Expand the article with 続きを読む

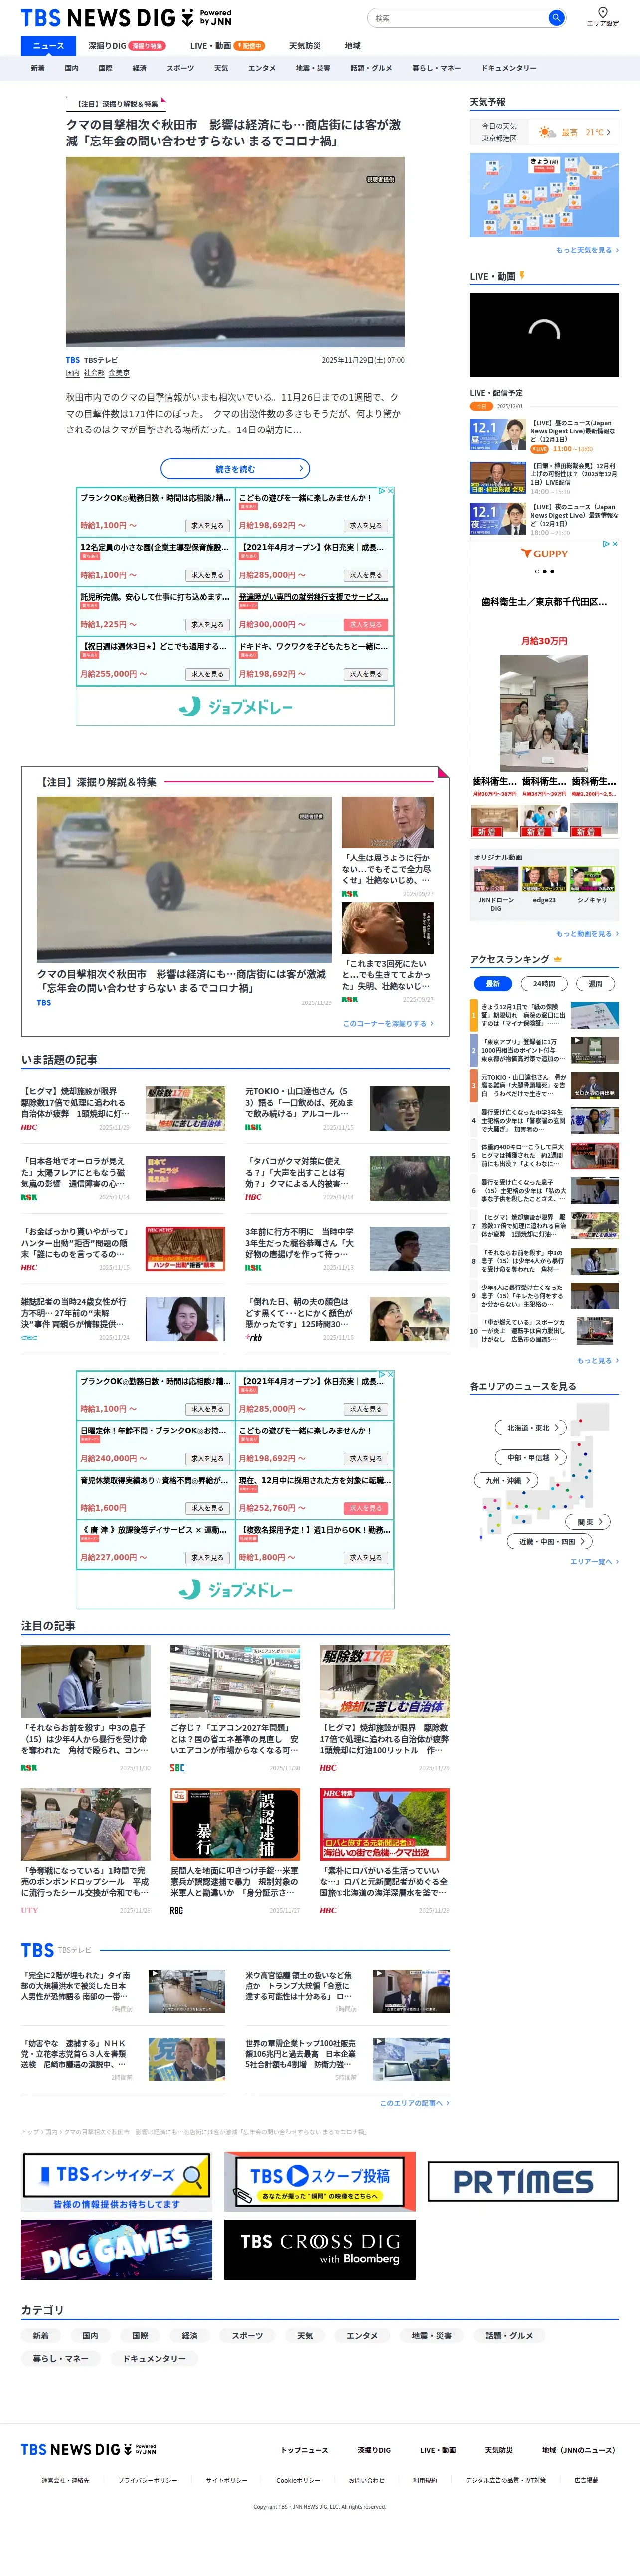(x=235, y=469)
